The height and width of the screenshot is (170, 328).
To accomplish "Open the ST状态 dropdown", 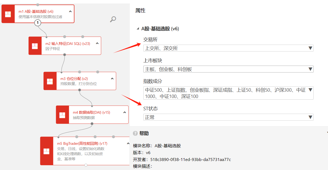I will (310, 117).
